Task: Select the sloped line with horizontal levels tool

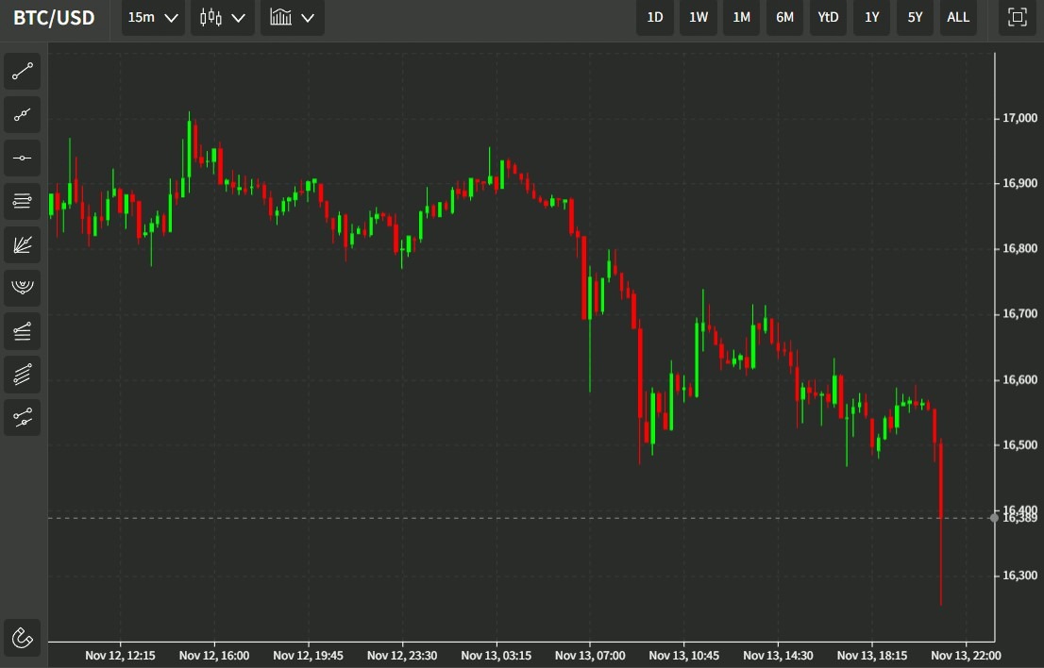Action: 22,330
